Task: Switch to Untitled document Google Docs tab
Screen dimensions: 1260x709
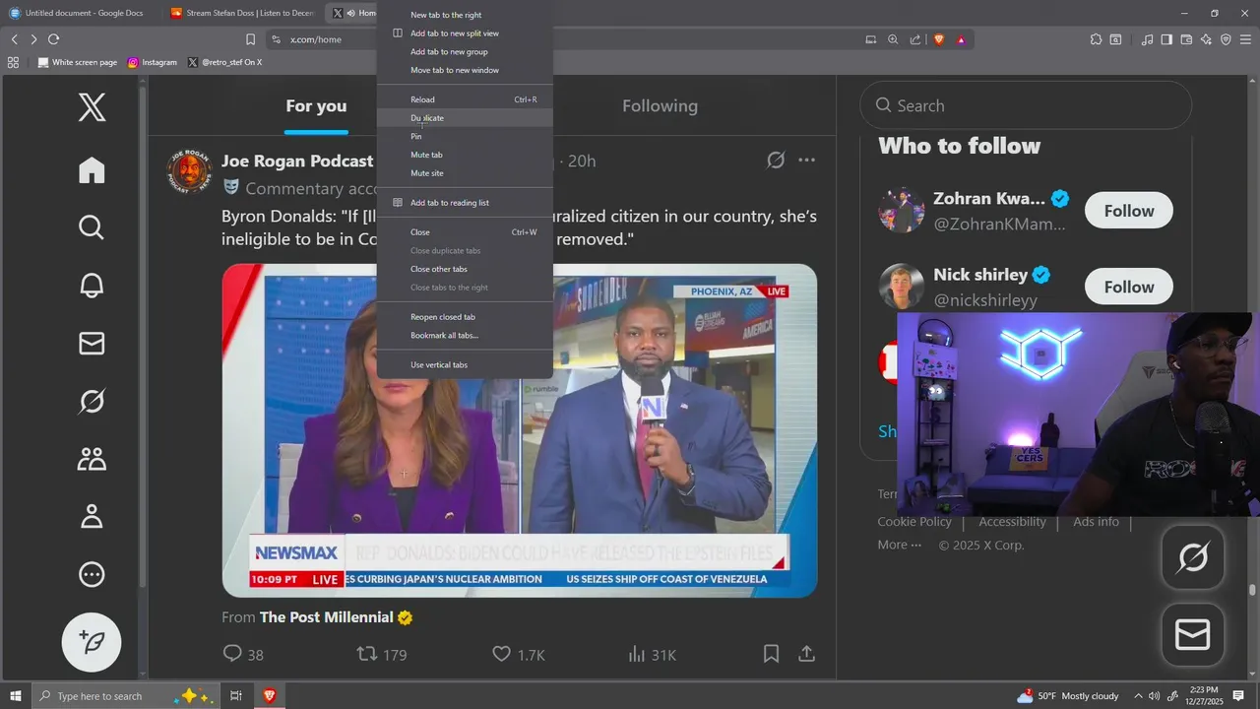Action: (82, 13)
